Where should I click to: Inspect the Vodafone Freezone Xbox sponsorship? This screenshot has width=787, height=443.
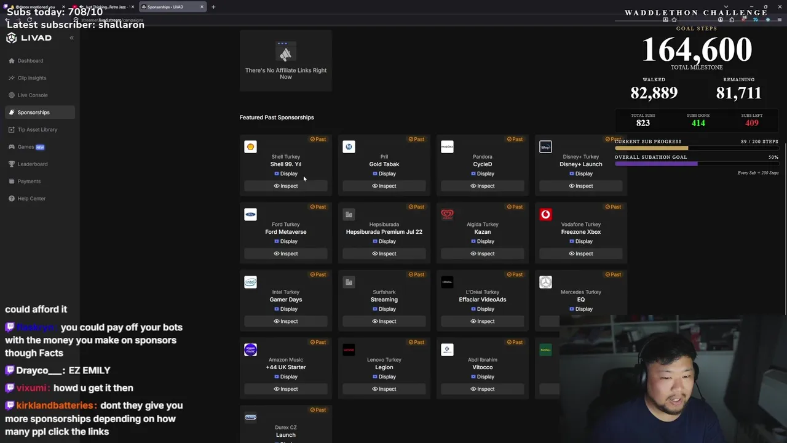click(581, 253)
